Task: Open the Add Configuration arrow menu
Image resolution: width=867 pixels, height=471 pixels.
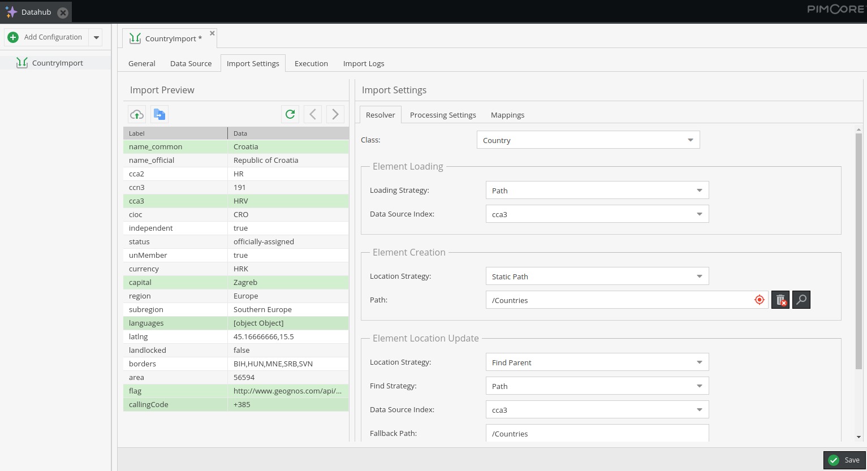Action: coord(97,37)
